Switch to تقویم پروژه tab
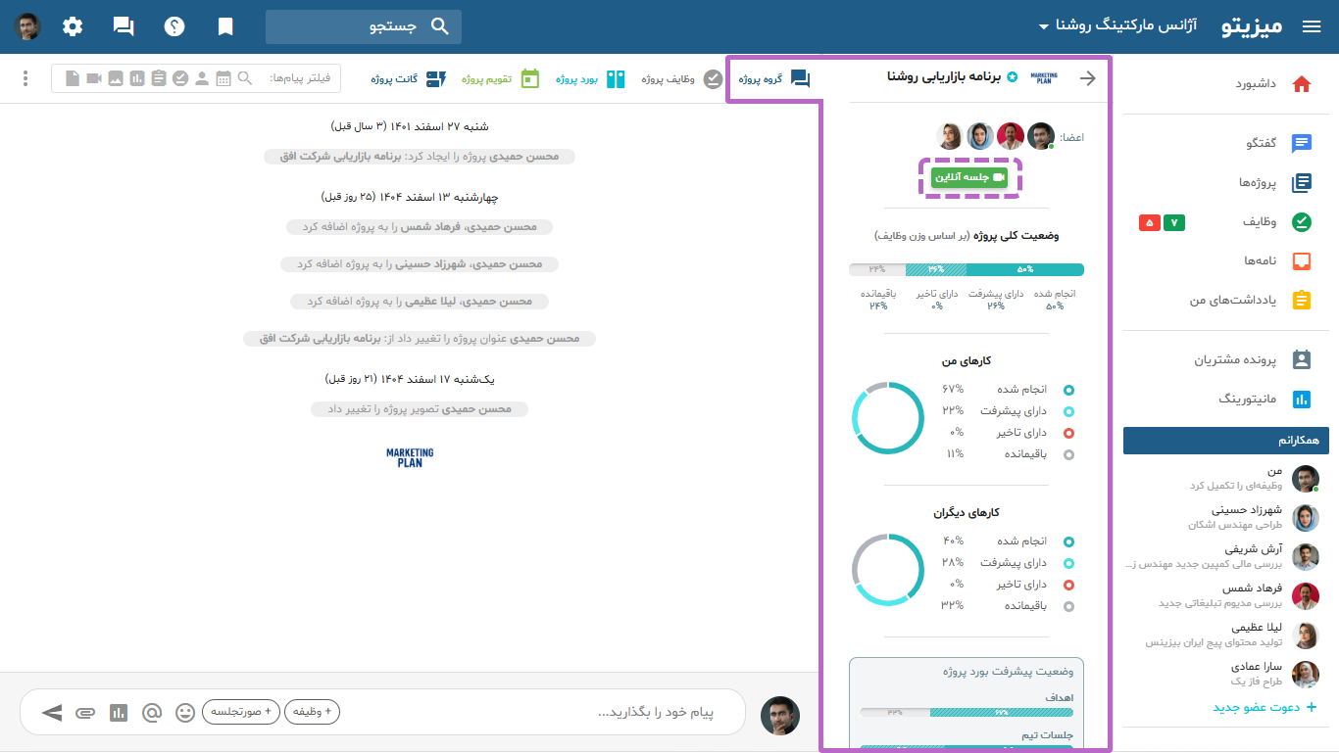This screenshot has height=753, width=1339. 501,78
